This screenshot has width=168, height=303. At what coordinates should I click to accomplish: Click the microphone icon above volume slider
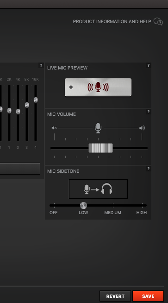click(98, 128)
